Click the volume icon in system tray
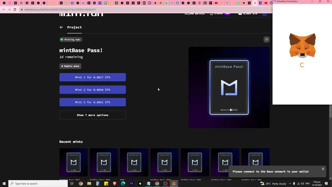Viewport: 332px width, 187px height. pyautogui.click(x=302, y=184)
